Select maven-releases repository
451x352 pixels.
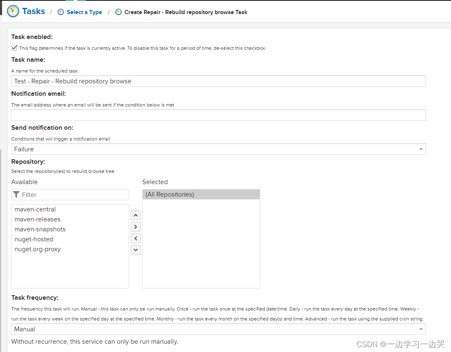coord(37,219)
